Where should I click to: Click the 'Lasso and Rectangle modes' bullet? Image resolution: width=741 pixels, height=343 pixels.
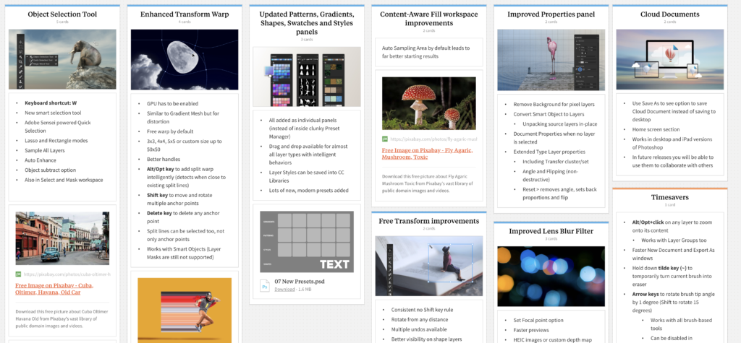click(x=56, y=141)
